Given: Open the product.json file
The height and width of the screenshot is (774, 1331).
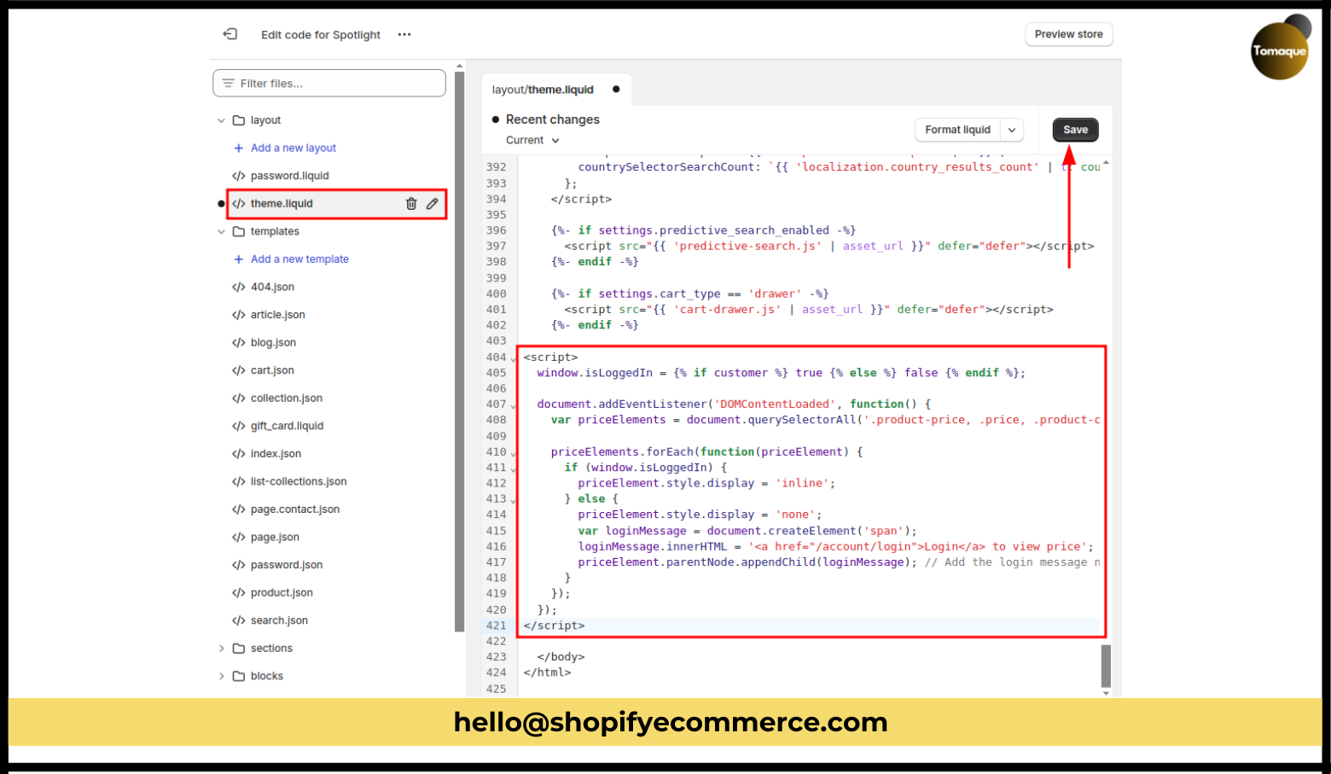Looking at the screenshot, I should (282, 593).
